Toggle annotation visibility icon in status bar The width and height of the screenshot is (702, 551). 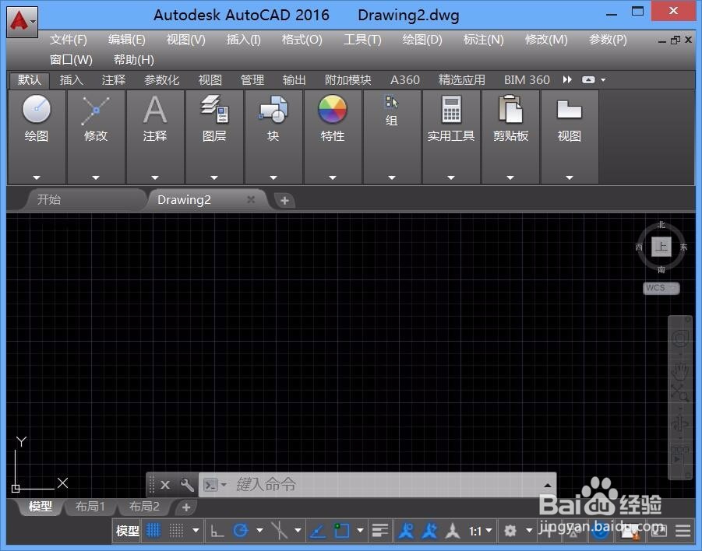pyautogui.click(x=406, y=531)
